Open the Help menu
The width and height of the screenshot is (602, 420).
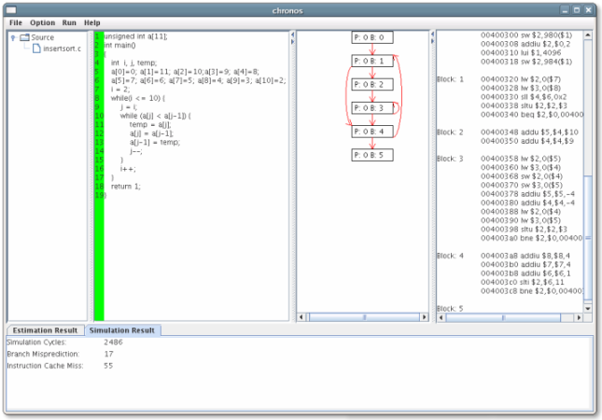[x=92, y=22]
